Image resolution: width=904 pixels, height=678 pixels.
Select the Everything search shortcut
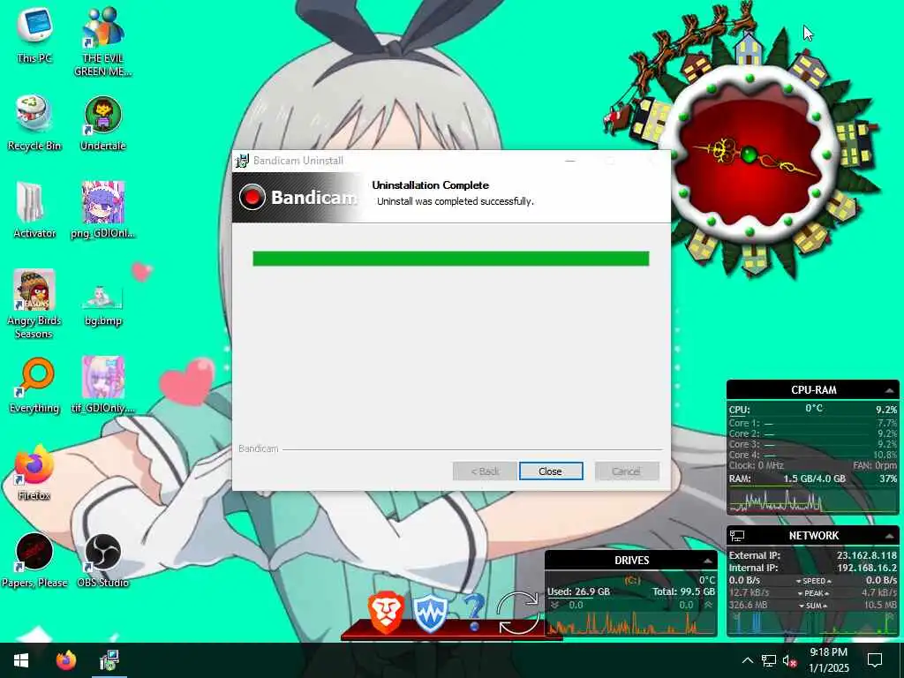click(x=34, y=385)
